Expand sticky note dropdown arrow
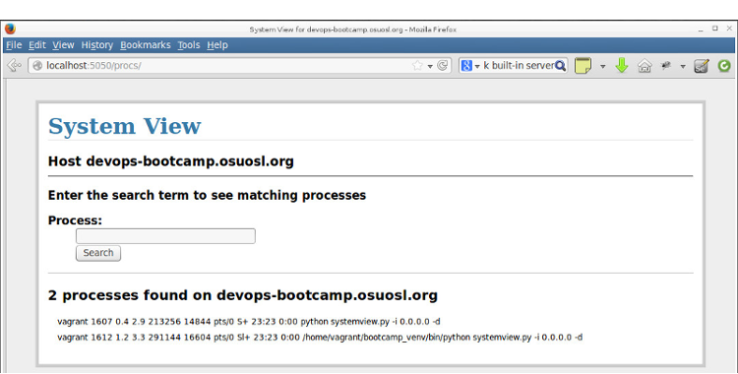The height and width of the screenshot is (374, 738). point(602,66)
